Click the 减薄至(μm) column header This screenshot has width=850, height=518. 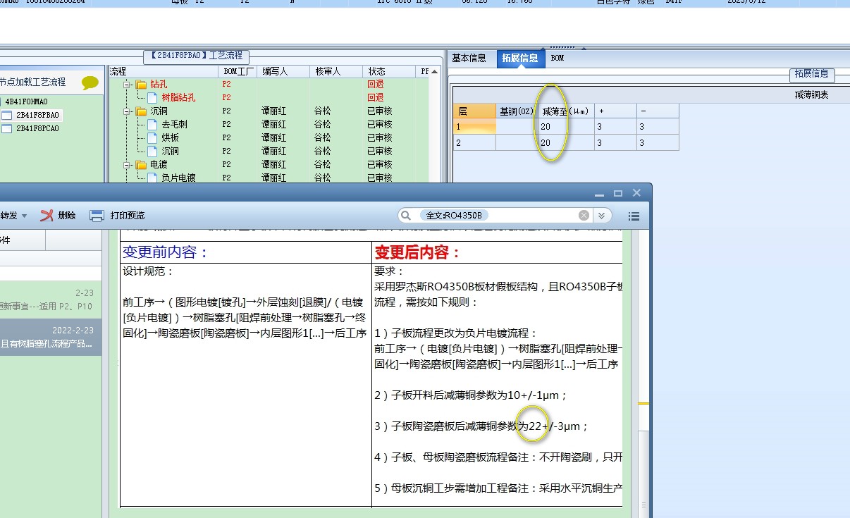pyautogui.click(x=566, y=111)
